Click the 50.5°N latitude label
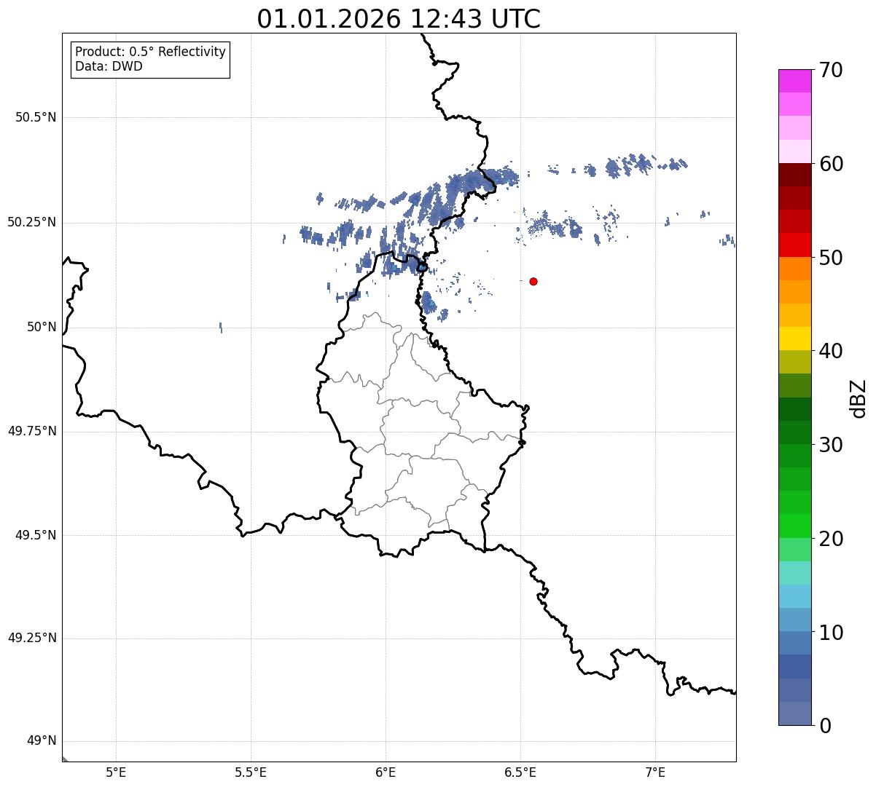Screen dimensions: 876x787 pos(36,117)
